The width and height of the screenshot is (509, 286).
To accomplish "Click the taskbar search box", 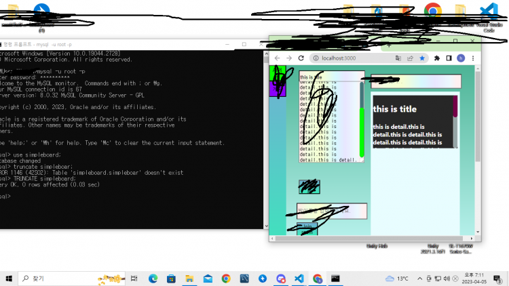I will (x=61, y=279).
